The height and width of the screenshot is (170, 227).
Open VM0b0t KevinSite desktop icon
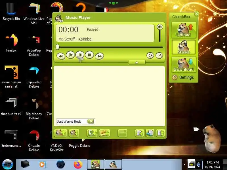56,147
